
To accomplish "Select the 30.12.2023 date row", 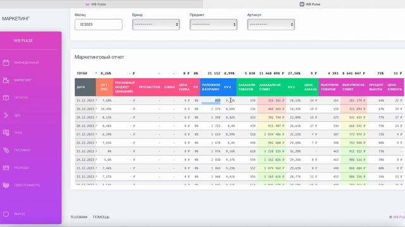I will [239, 109].
